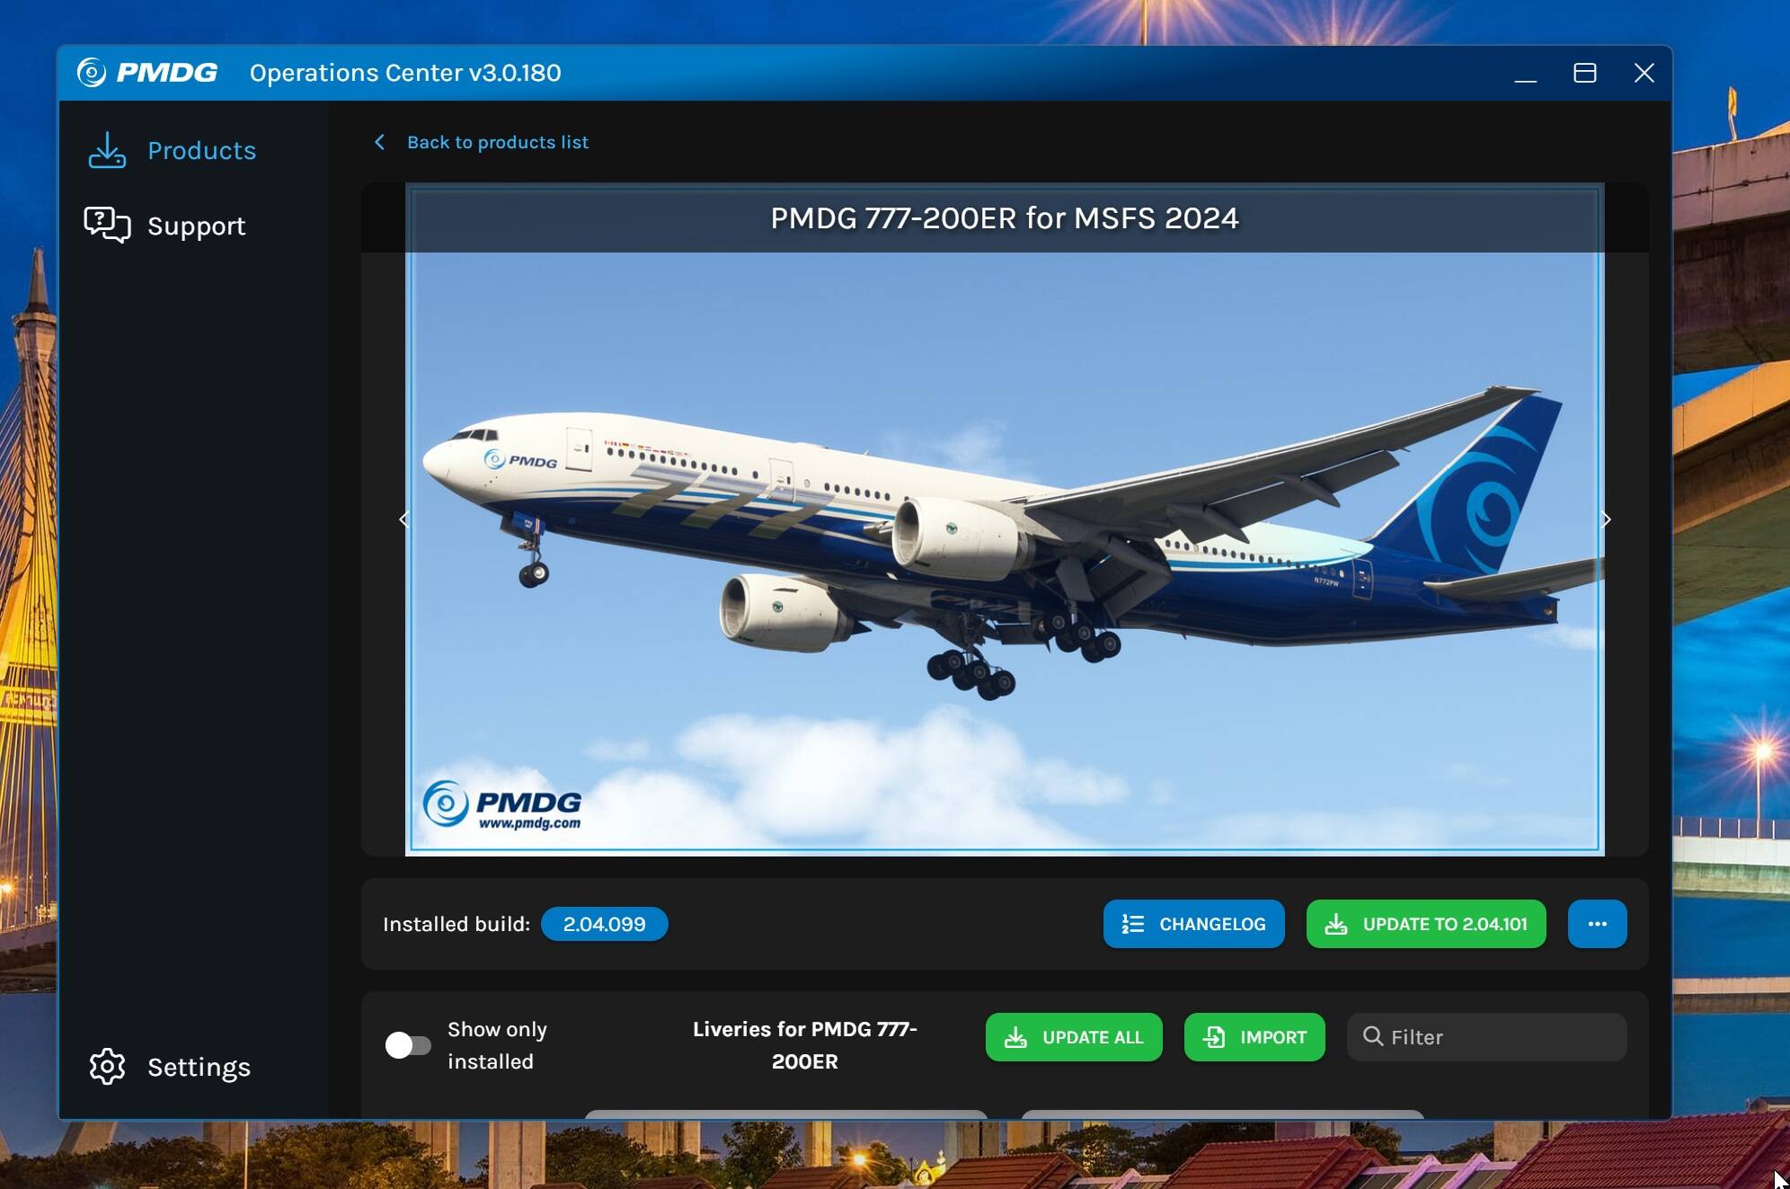Click the magnifier icon in Filter field

click(x=1372, y=1036)
